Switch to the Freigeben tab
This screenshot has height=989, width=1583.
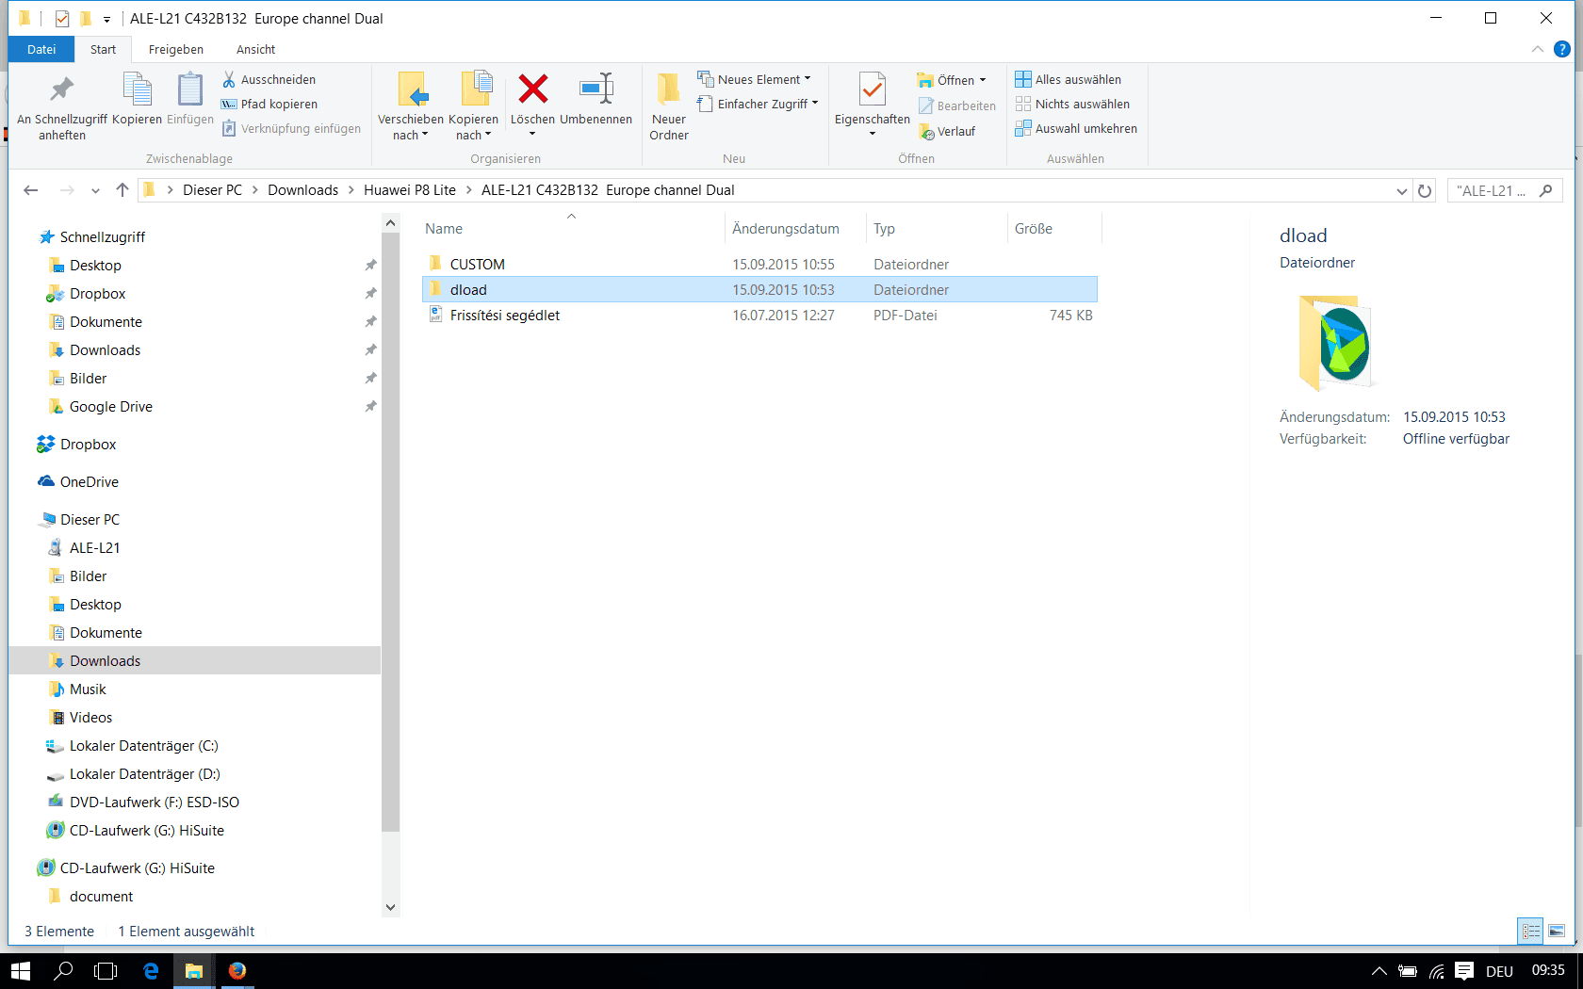pos(175,50)
